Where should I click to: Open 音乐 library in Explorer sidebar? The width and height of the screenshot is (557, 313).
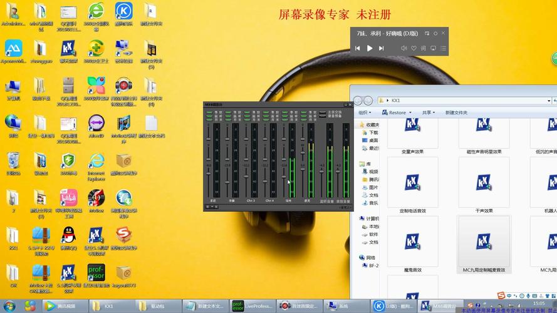pos(370,203)
